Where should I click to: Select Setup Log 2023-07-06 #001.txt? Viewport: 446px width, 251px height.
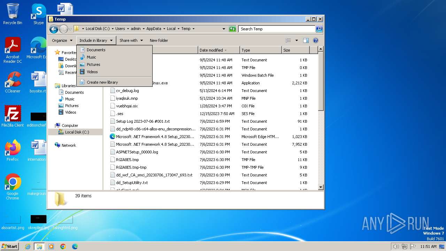click(x=143, y=121)
